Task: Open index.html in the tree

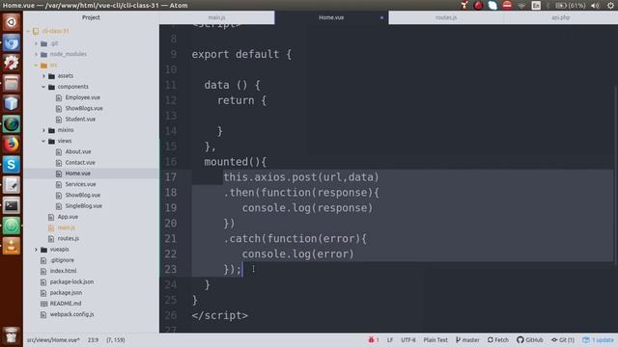Action: coord(63,271)
